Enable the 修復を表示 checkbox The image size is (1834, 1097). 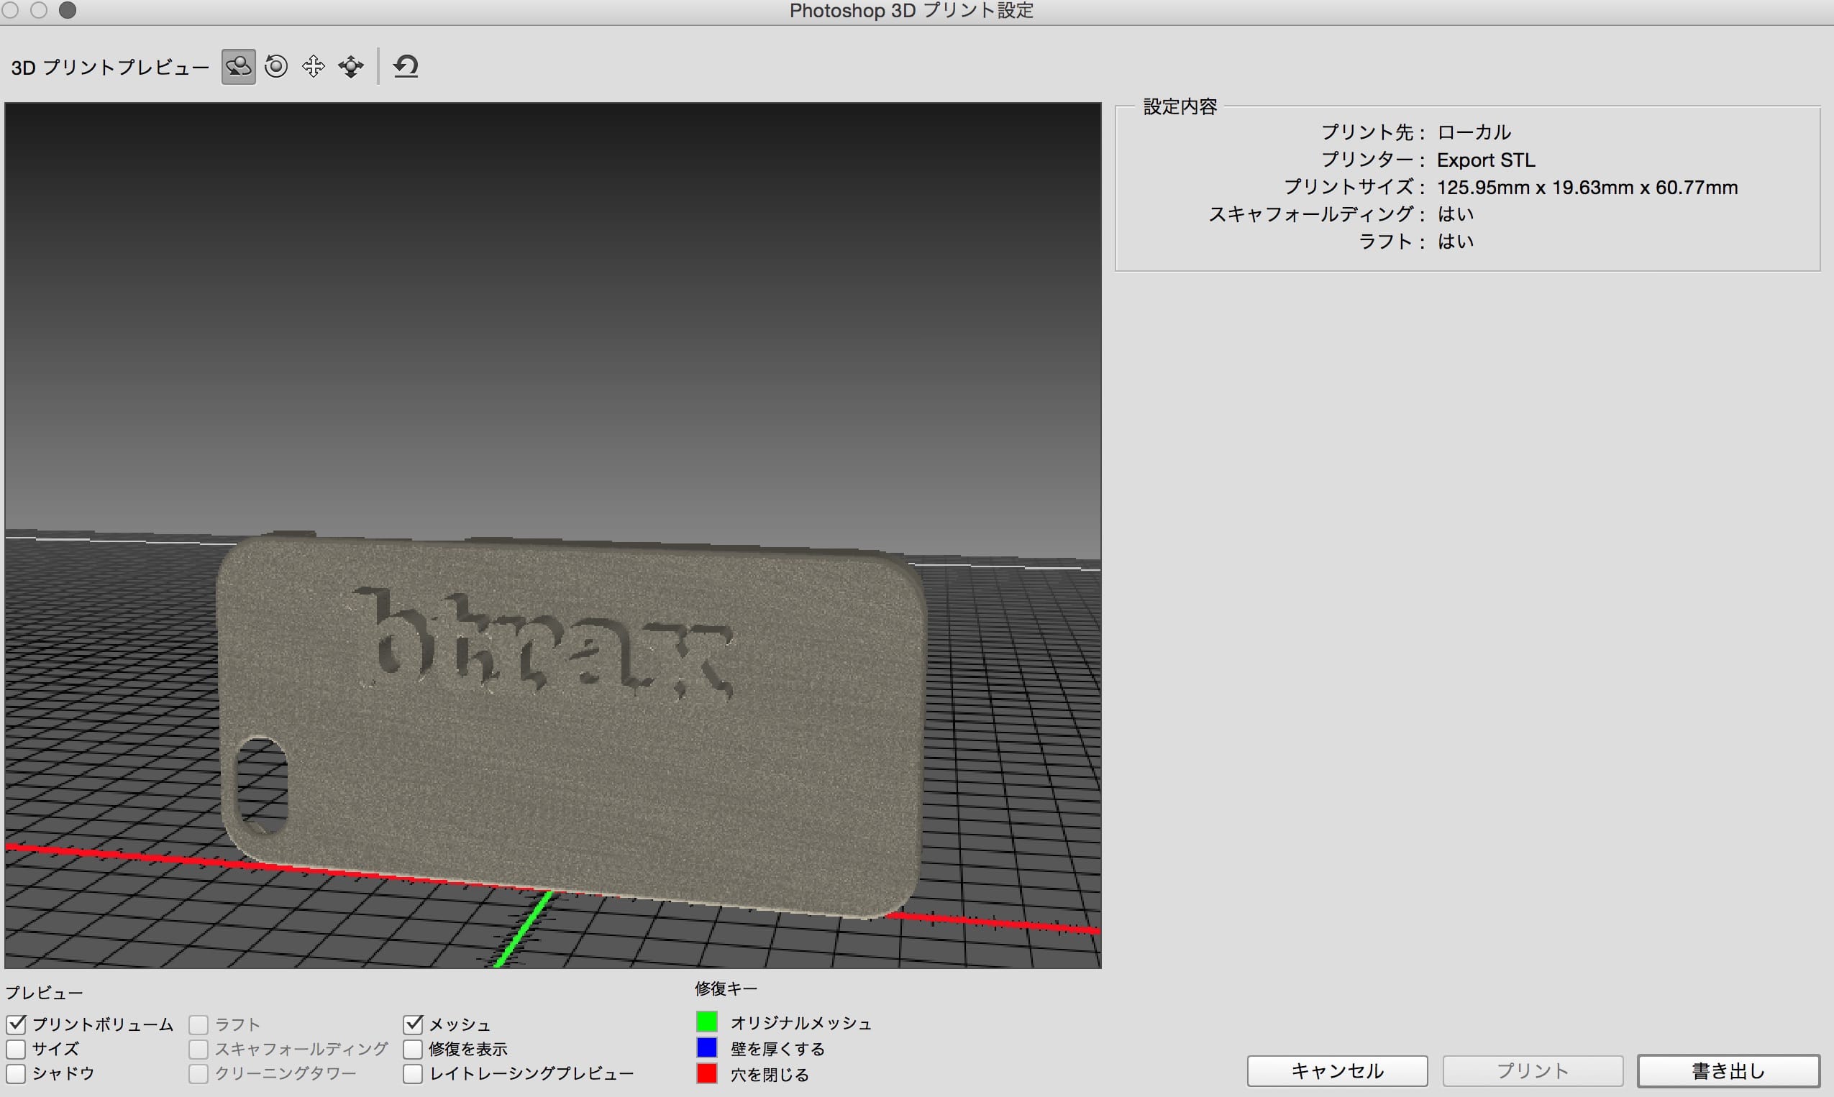(x=413, y=1049)
